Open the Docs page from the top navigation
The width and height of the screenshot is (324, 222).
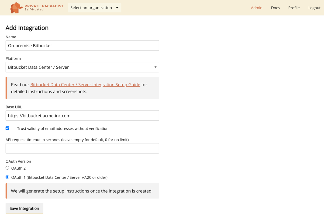[275, 8]
